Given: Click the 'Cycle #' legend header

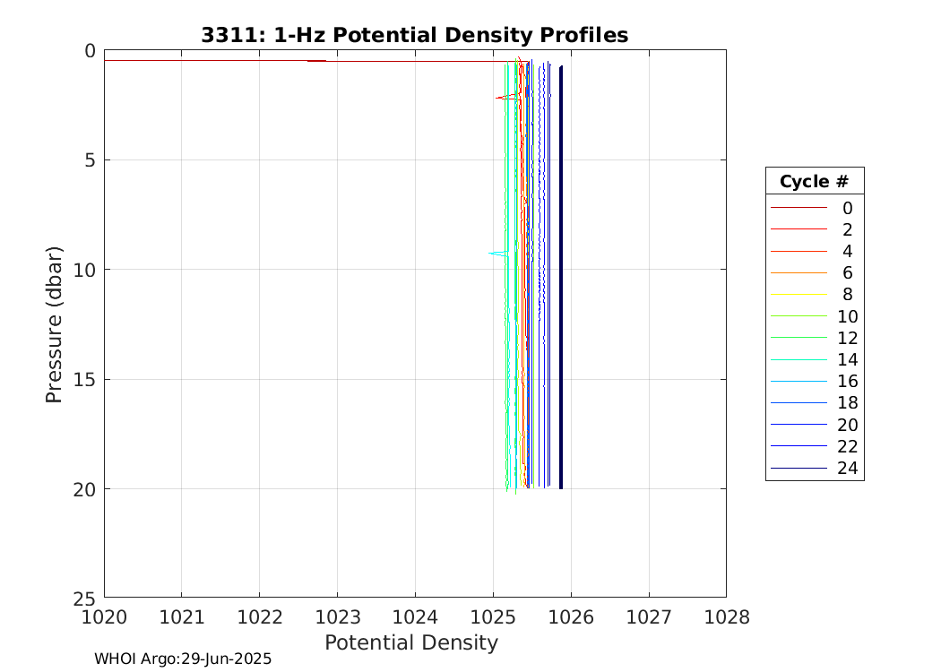Looking at the screenshot, I should (813, 181).
